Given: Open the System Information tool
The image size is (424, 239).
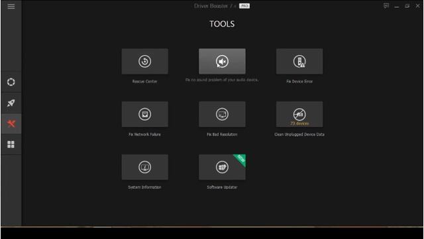Looking at the screenshot, I should pyautogui.click(x=144, y=167).
